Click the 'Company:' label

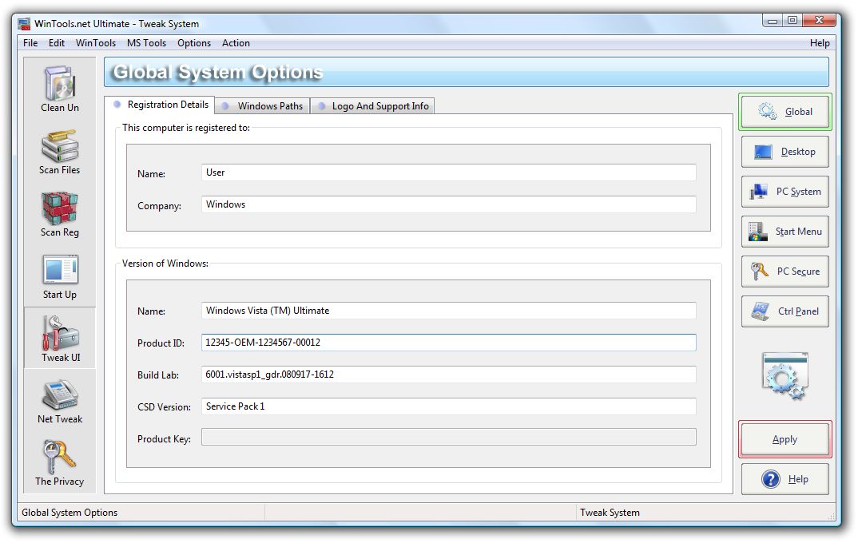pyautogui.click(x=159, y=205)
